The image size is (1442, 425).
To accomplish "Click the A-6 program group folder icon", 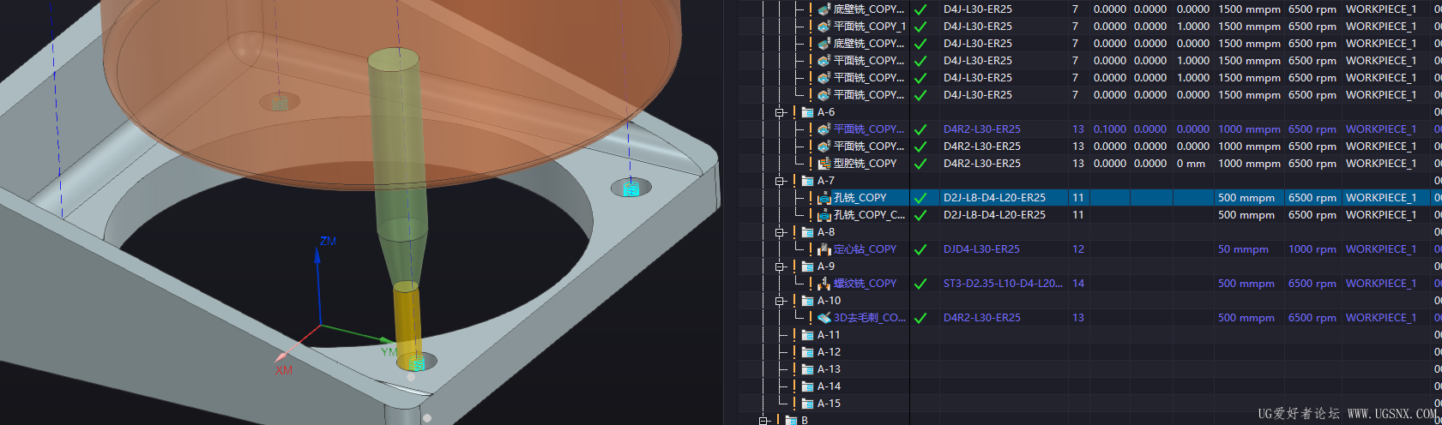I will [x=807, y=112].
